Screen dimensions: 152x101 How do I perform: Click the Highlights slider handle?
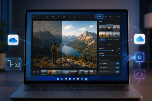104,56
